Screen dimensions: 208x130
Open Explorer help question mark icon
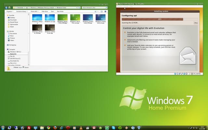click(105, 12)
